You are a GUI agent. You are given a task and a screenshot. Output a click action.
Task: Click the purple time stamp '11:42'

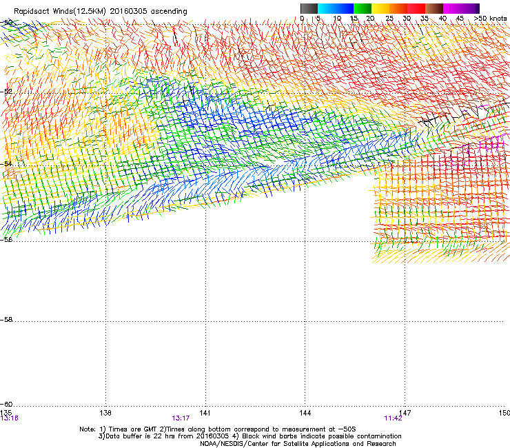pos(394,418)
